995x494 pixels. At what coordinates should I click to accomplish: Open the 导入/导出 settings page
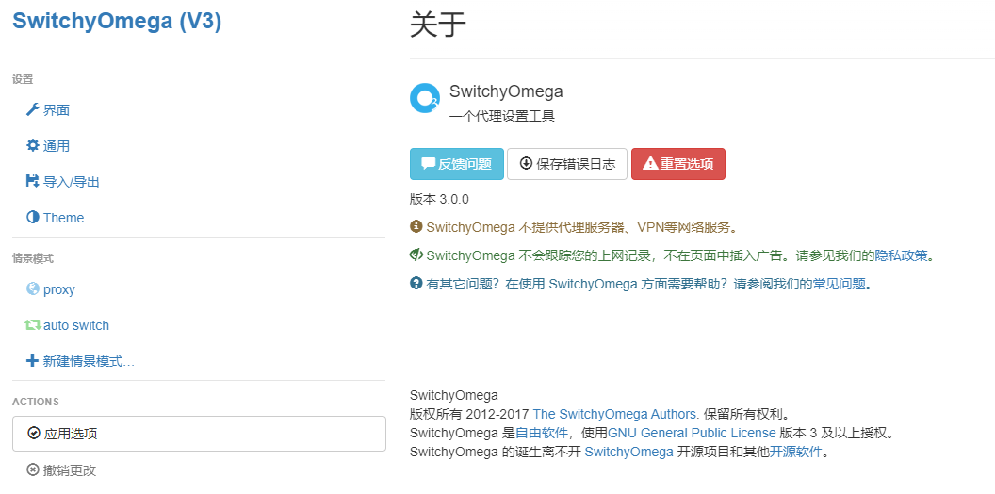72,182
